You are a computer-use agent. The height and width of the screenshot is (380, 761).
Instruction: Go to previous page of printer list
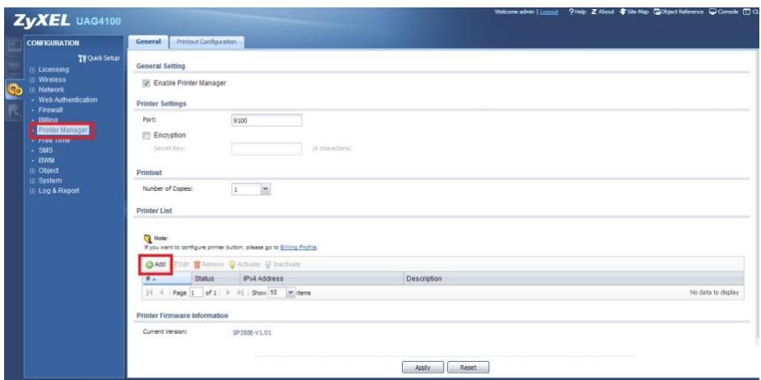point(160,293)
